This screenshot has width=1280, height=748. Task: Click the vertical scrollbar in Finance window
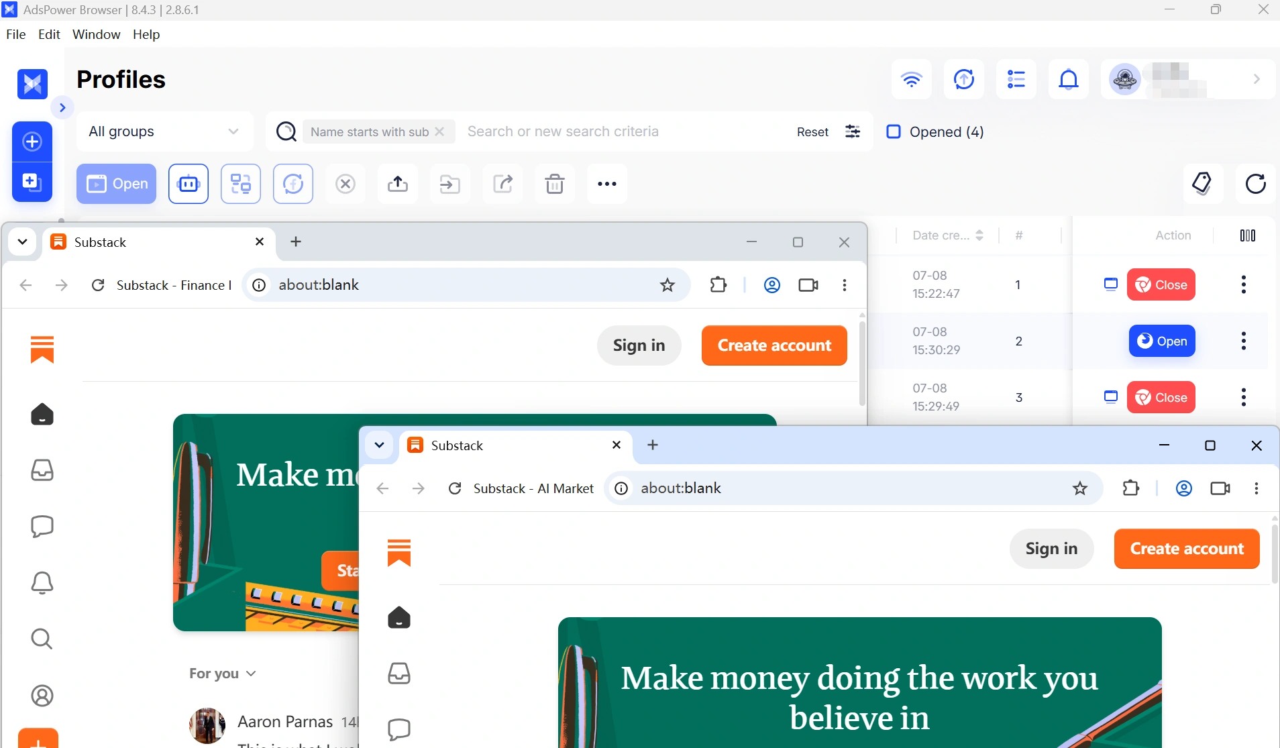coord(861,363)
